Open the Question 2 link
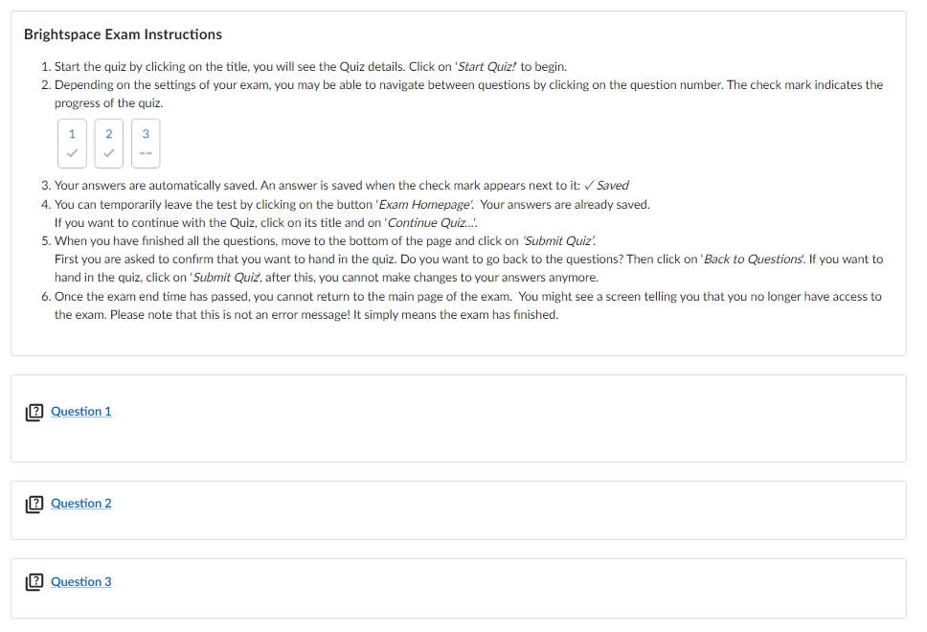This screenshot has height=632, width=927. 80,504
